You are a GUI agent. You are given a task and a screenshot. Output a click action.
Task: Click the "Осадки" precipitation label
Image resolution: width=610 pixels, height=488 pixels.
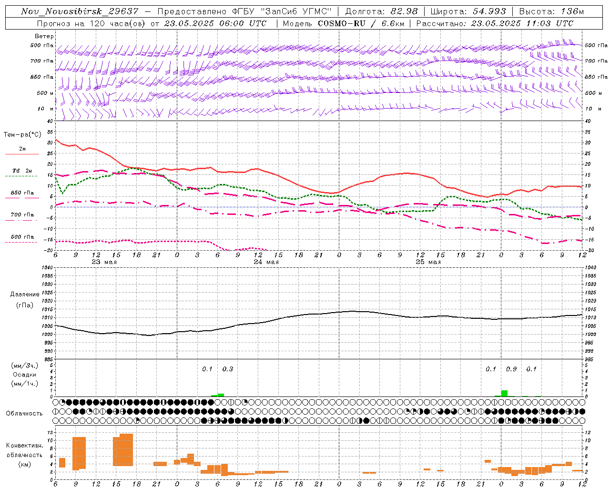[x=25, y=375]
